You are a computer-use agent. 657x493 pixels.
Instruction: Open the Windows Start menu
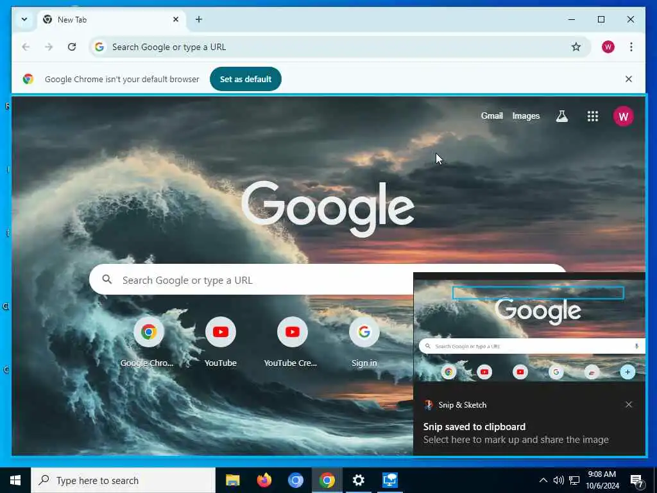click(15, 480)
